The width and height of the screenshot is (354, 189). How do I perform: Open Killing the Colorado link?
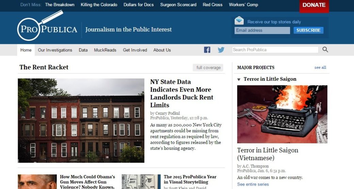[x=99, y=4]
